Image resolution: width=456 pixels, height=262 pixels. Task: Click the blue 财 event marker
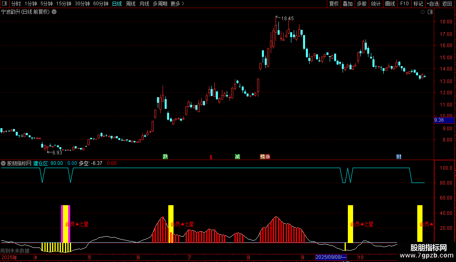(x=399, y=156)
